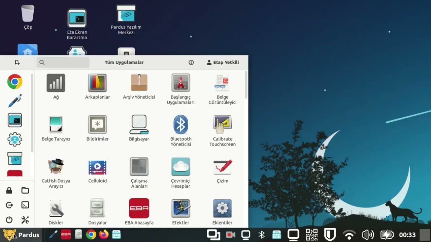The image size is (431, 242).
Task: Log out using the arrow icon
Action: pos(9,205)
